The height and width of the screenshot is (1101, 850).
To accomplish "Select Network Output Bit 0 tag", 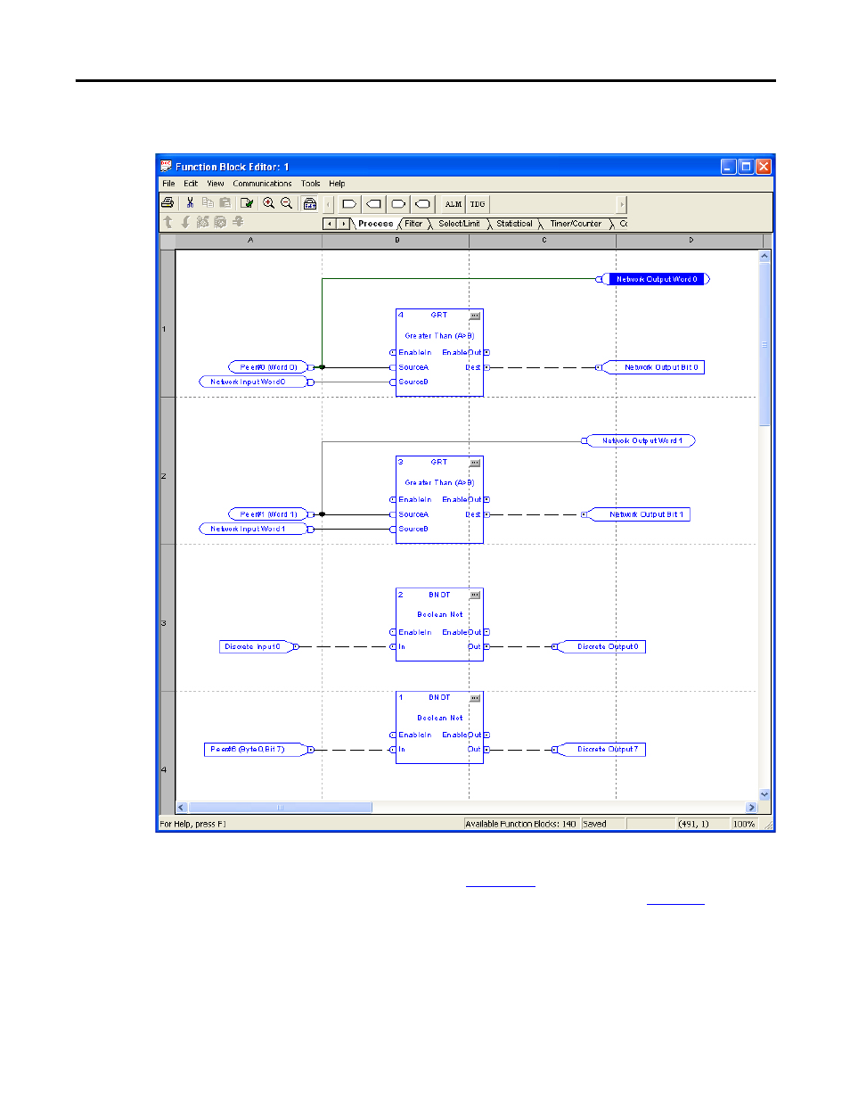I will pos(654,367).
